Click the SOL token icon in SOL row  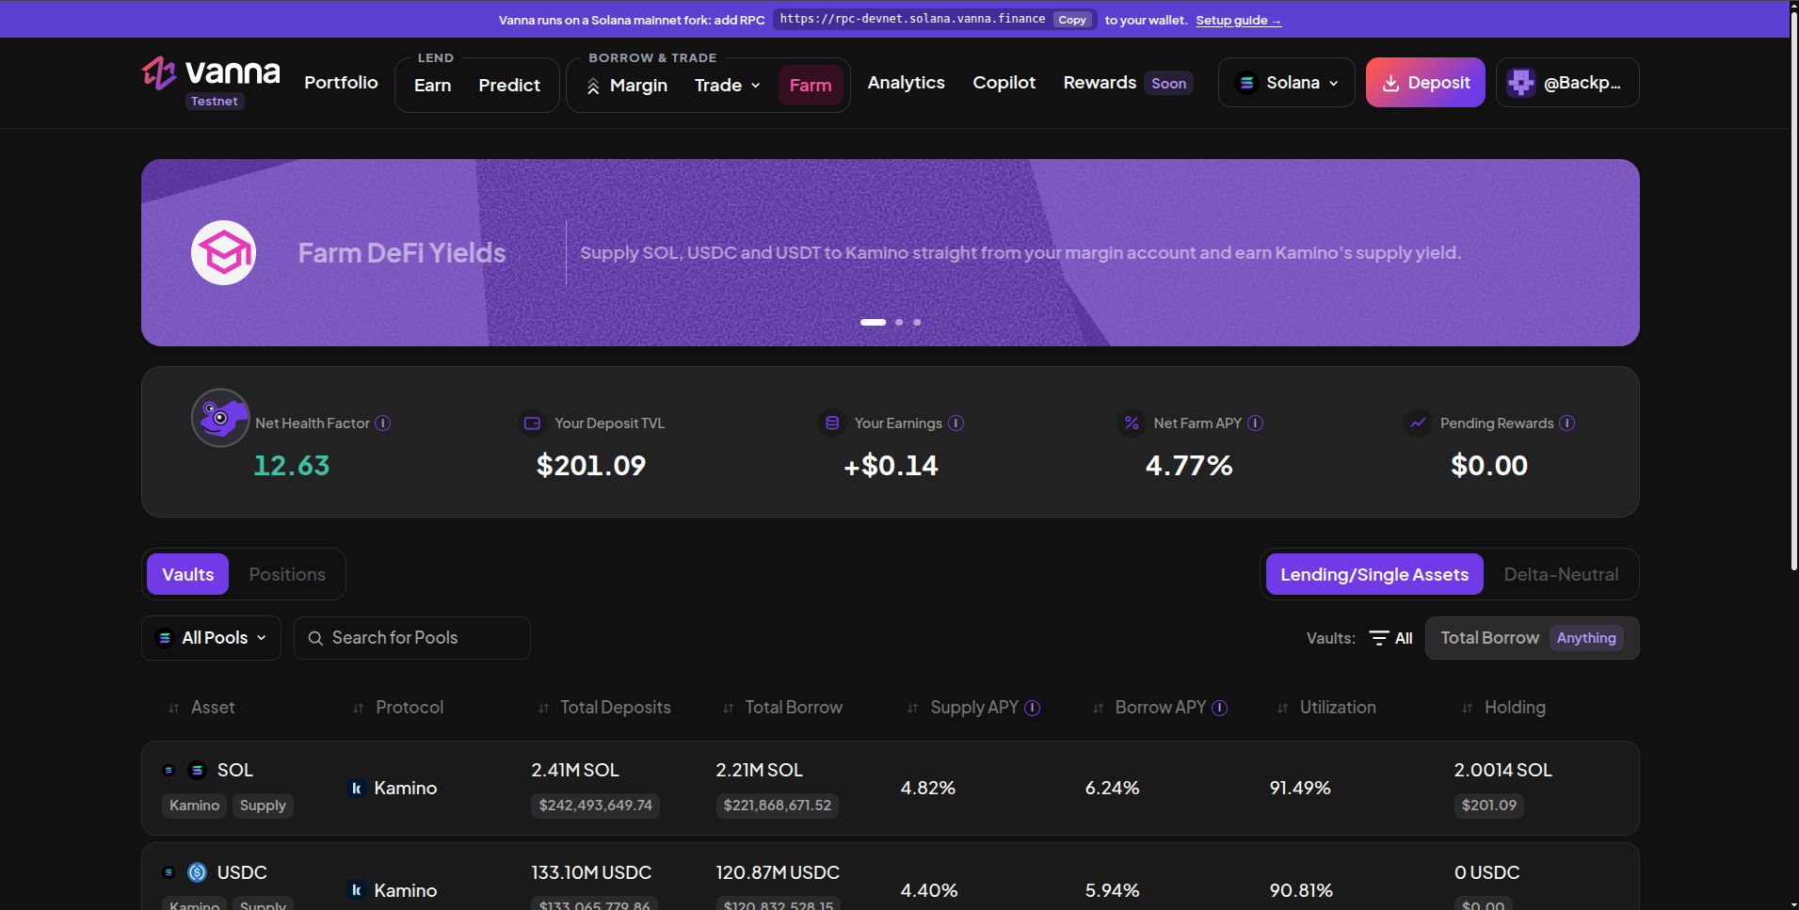(197, 770)
